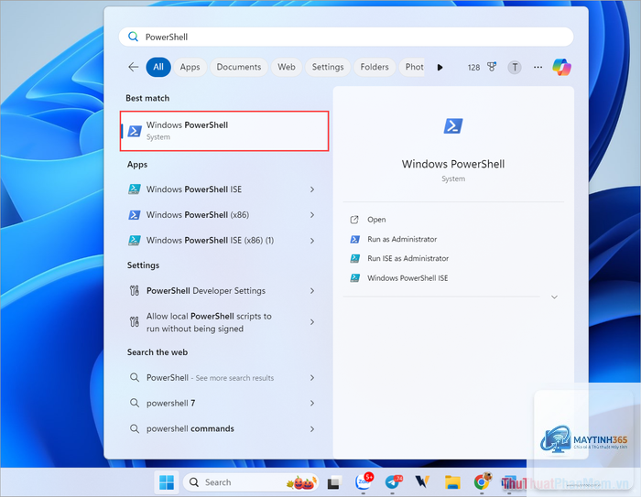This screenshot has height=497, width=641.
Task: Open Zalo from the taskbar
Action: (363, 481)
